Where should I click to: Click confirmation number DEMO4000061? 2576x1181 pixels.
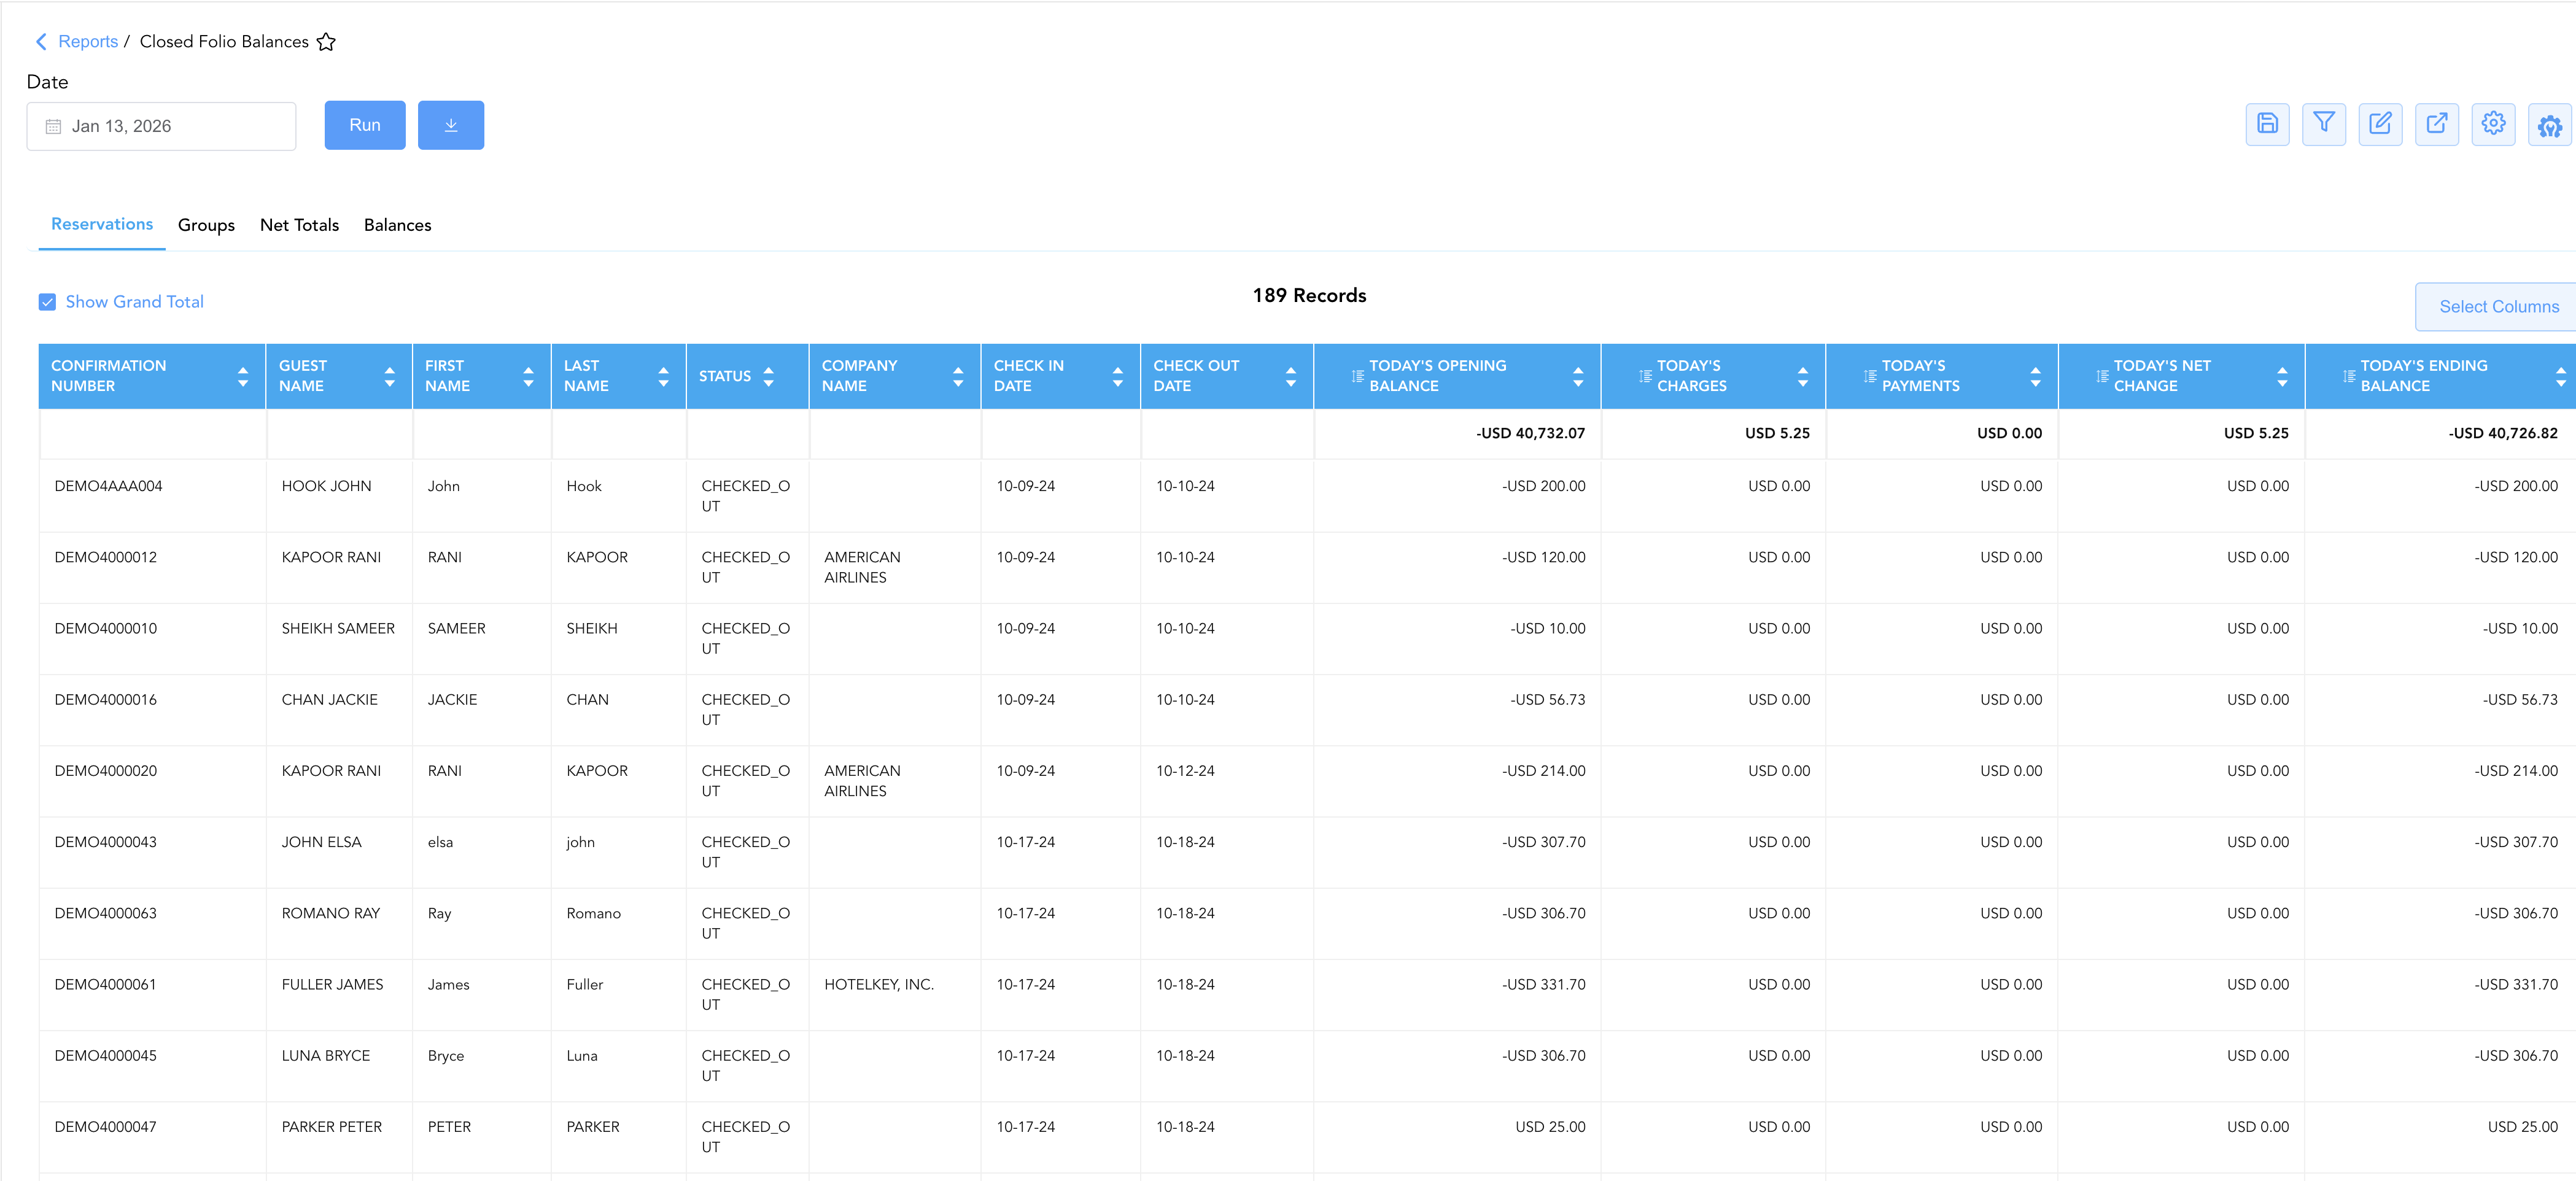point(105,984)
